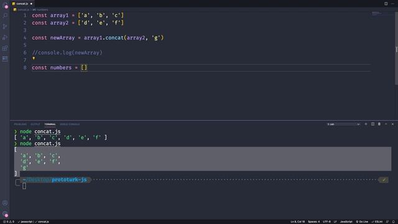
Task: Open the notifications bell in status bar
Action: click(x=394, y=222)
